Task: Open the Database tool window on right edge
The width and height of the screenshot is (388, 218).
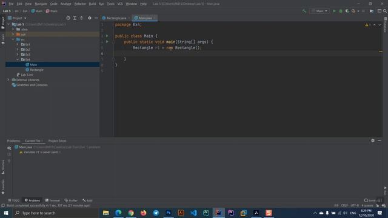Action: click(x=386, y=25)
